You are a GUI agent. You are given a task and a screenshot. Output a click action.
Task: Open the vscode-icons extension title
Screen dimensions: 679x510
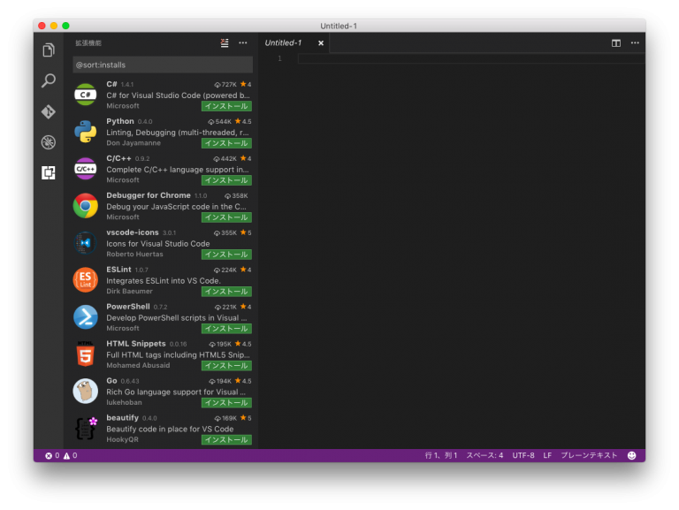133,232
